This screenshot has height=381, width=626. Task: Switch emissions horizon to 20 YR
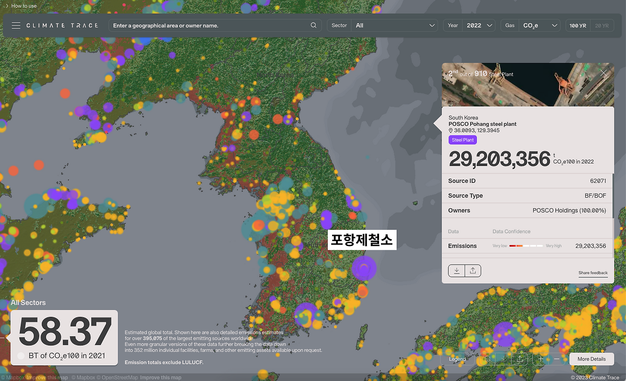click(x=602, y=25)
